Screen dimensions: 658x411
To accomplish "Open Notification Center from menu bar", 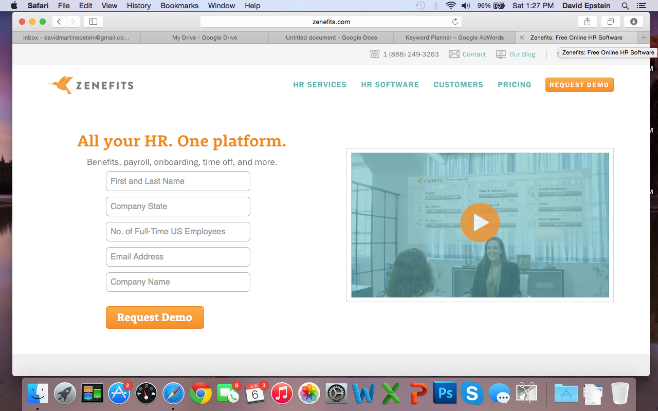I will click(641, 6).
